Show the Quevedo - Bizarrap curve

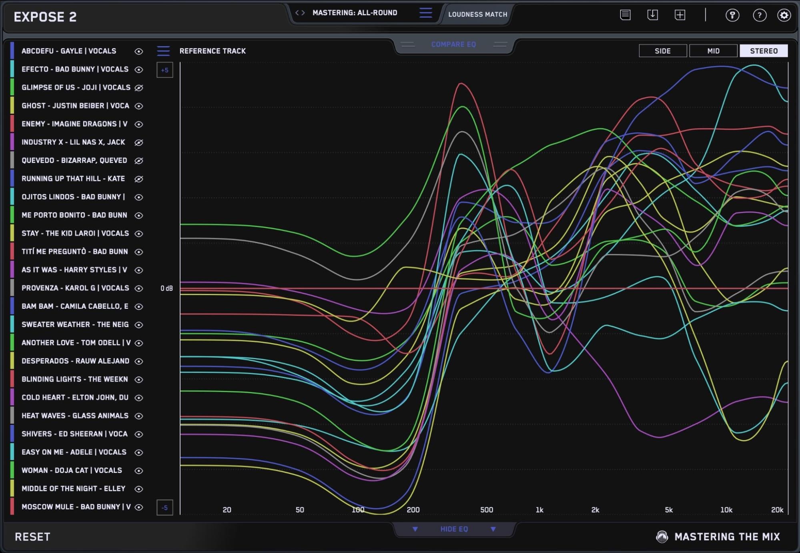(x=139, y=161)
